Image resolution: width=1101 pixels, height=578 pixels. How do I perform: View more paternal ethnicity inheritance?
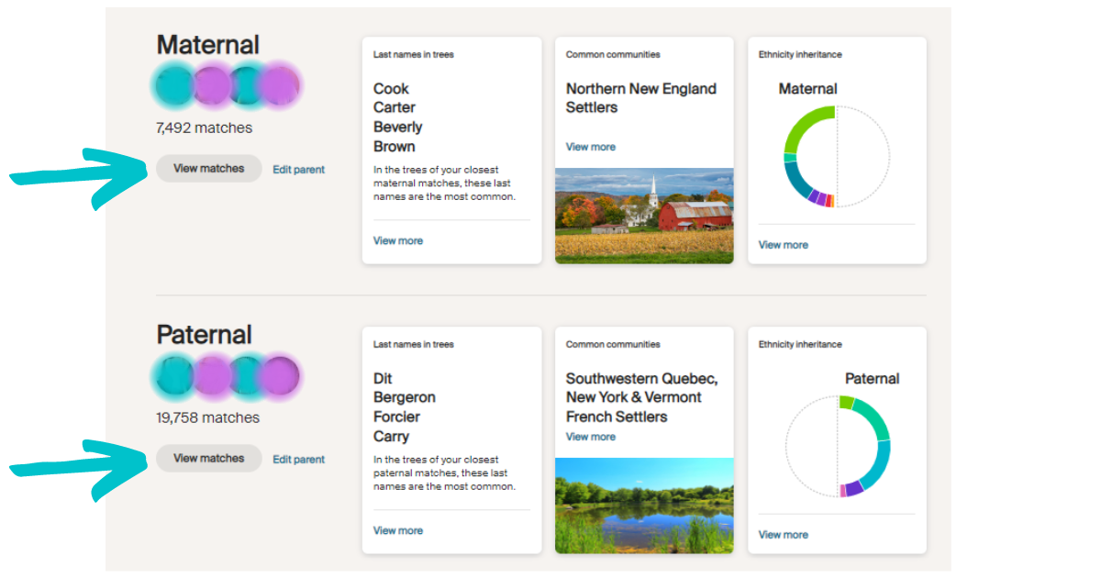click(x=784, y=535)
